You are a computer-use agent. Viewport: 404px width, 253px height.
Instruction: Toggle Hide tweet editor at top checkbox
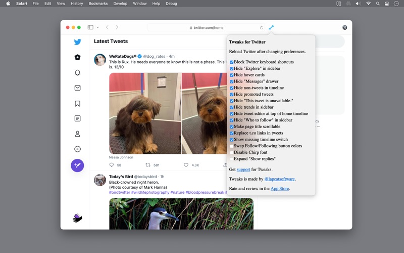tap(232, 113)
